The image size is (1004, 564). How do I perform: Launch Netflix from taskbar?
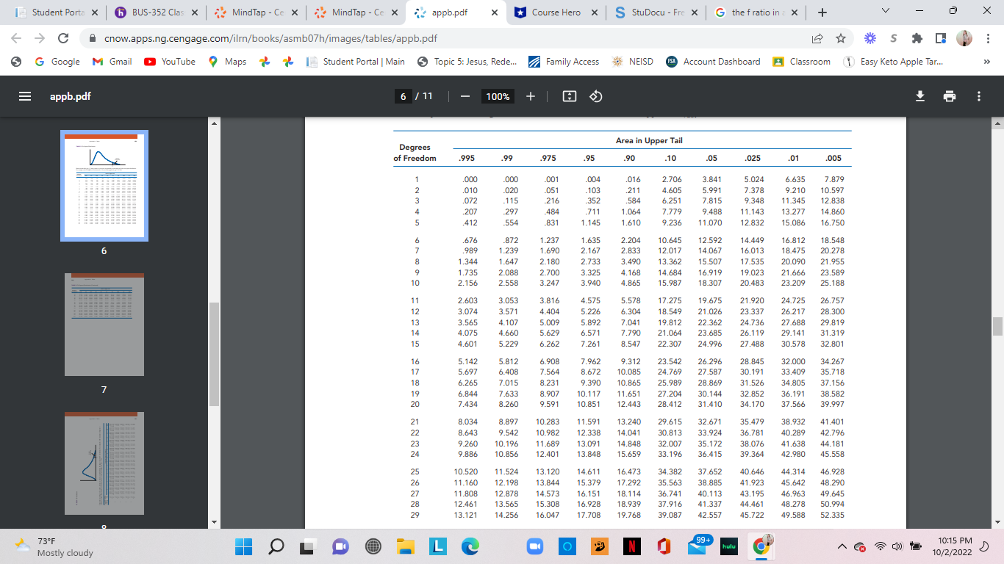click(x=633, y=546)
